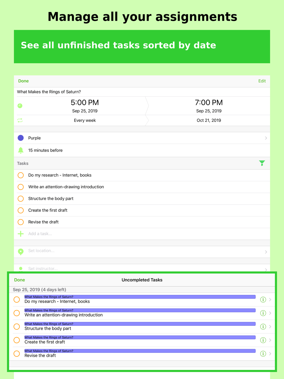Click the Set location field
284x379 pixels.
(142, 252)
